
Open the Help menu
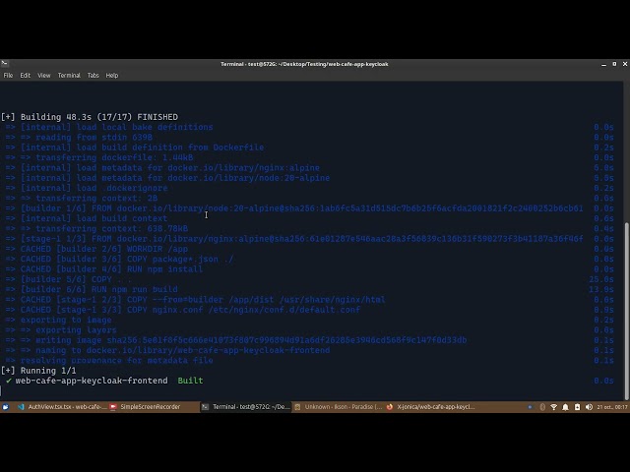(x=111, y=76)
